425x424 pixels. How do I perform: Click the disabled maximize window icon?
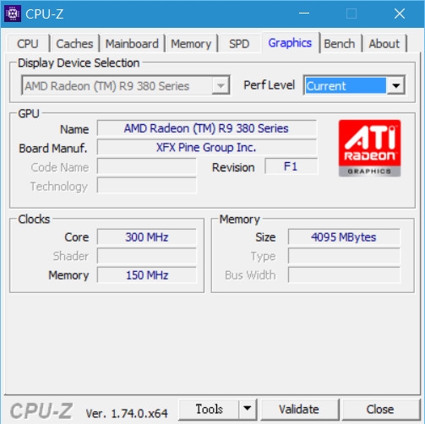[351, 14]
